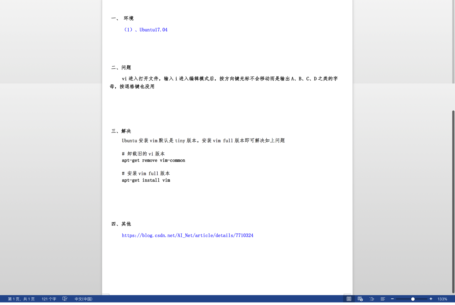455x305 pixels.
Task: Open zoom dialog via 133% label
Action: [442, 299]
